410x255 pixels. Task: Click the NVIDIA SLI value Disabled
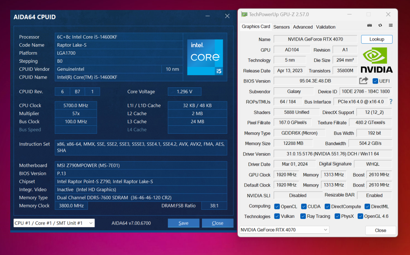298,195
